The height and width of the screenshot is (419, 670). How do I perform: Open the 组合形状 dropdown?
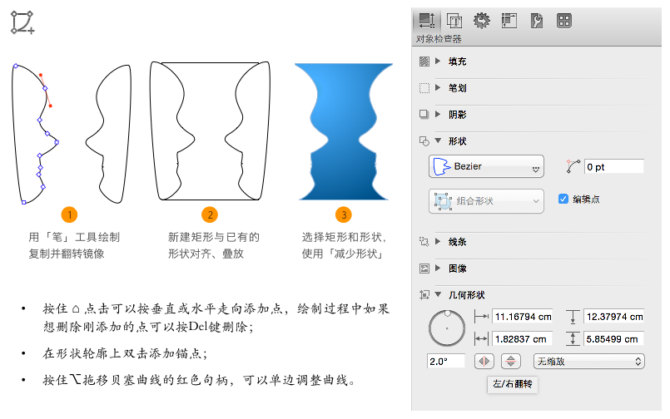point(486,201)
